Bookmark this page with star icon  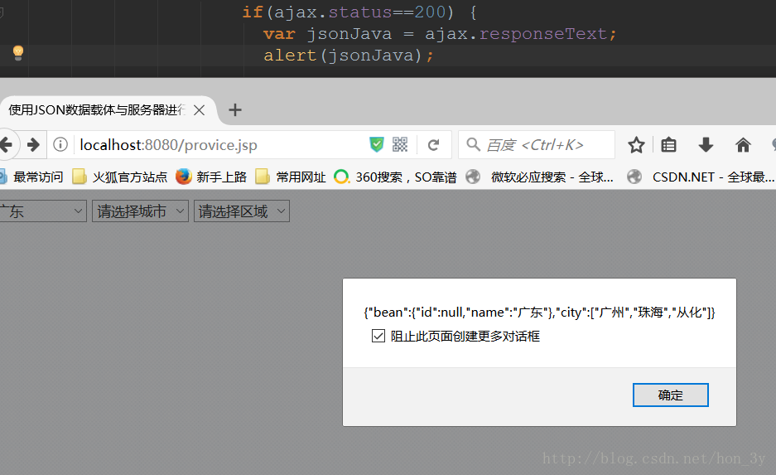pos(636,145)
